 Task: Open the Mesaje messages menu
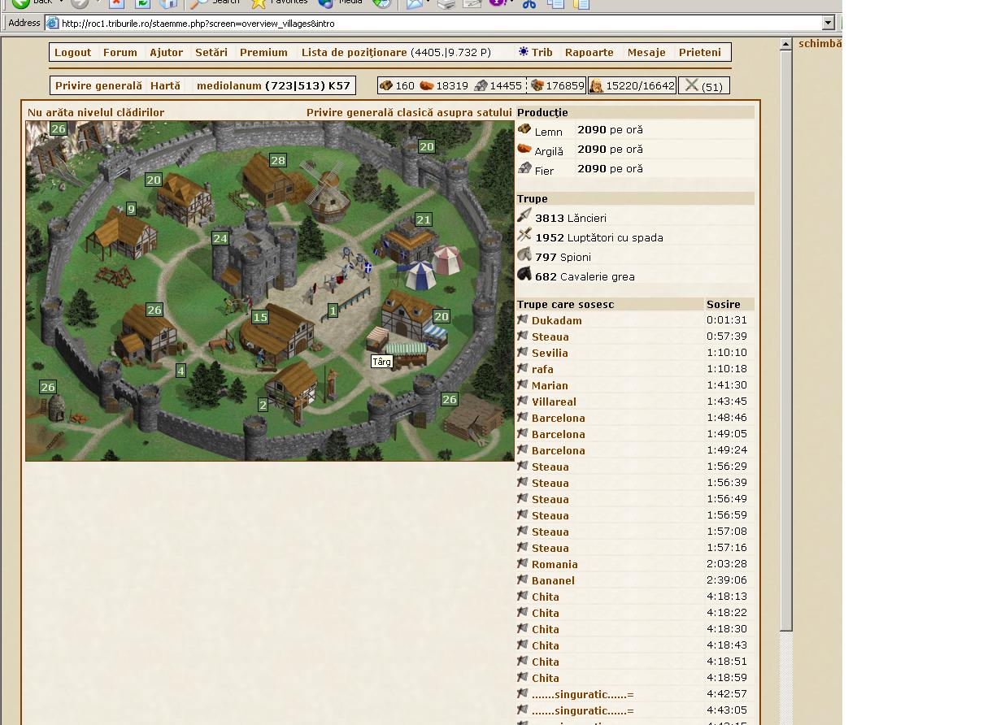click(x=646, y=52)
